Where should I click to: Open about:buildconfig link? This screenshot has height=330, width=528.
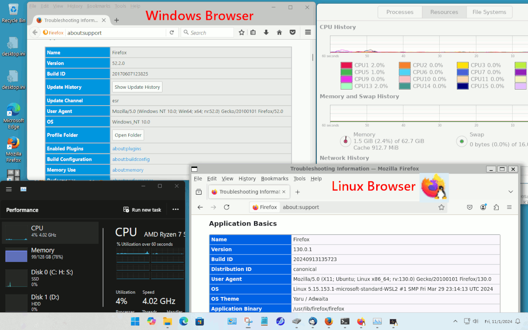(x=131, y=159)
